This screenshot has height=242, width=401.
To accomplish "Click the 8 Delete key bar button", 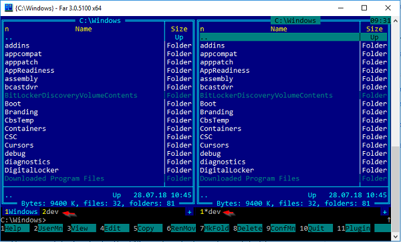I will click(x=248, y=228).
